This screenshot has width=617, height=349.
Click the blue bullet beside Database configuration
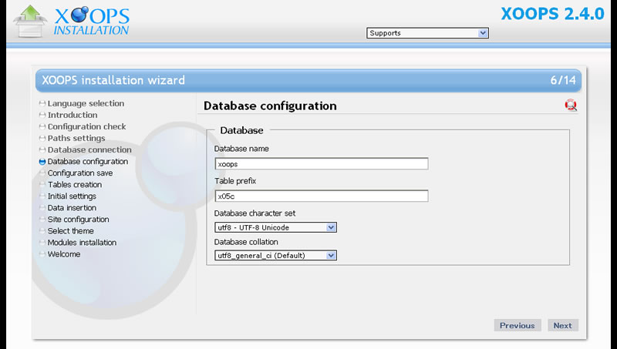pos(42,162)
